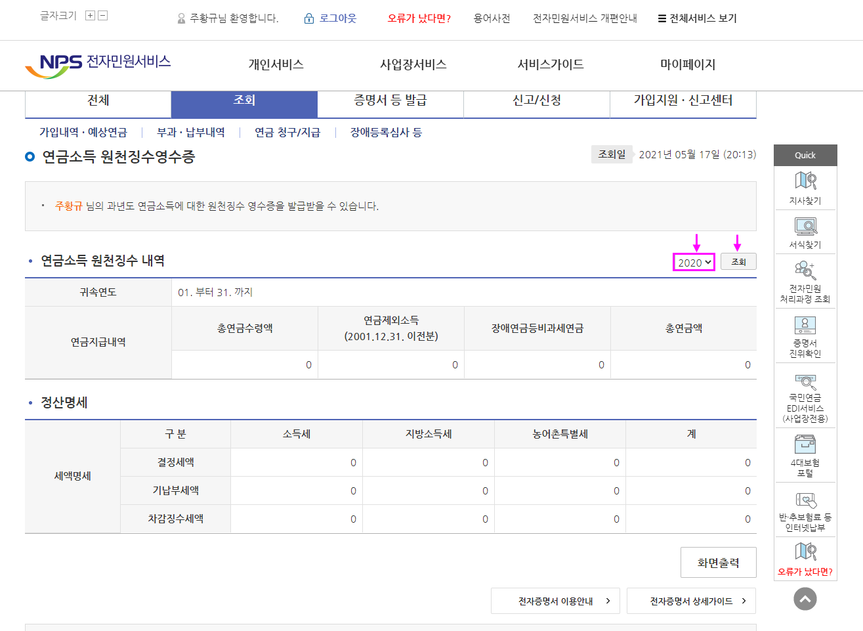The image size is (863, 631).
Task: Click the 서식찾기 quick icon
Action: (805, 227)
